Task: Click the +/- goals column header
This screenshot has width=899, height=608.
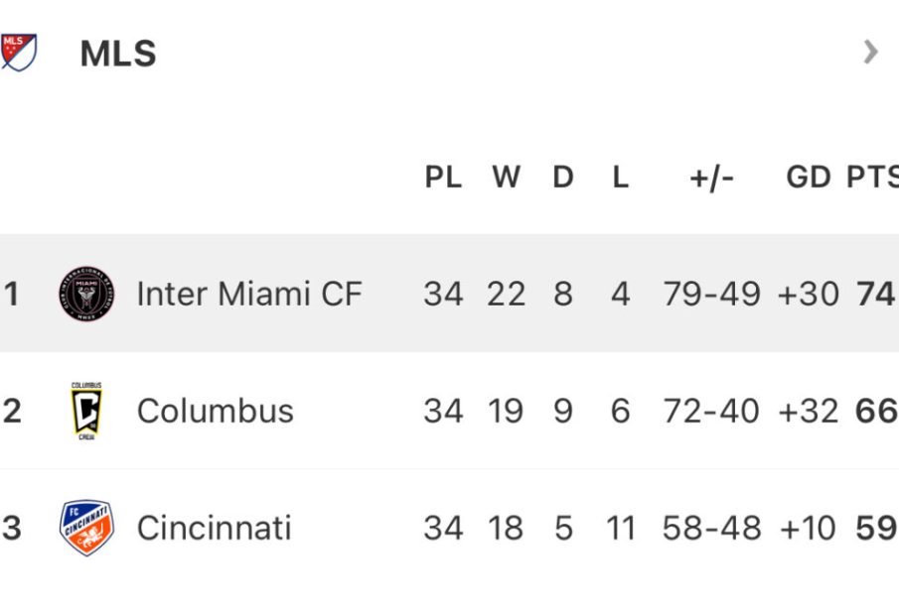Action: 711,178
